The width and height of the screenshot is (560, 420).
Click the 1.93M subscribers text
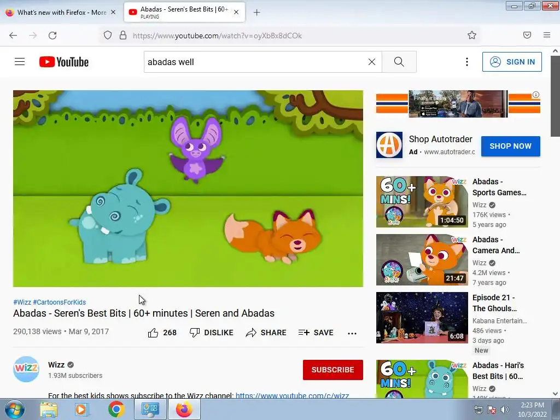point(75,375)
